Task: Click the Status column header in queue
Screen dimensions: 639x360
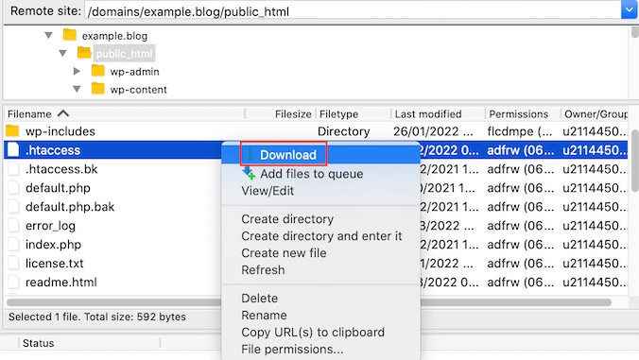Action: 39,343
